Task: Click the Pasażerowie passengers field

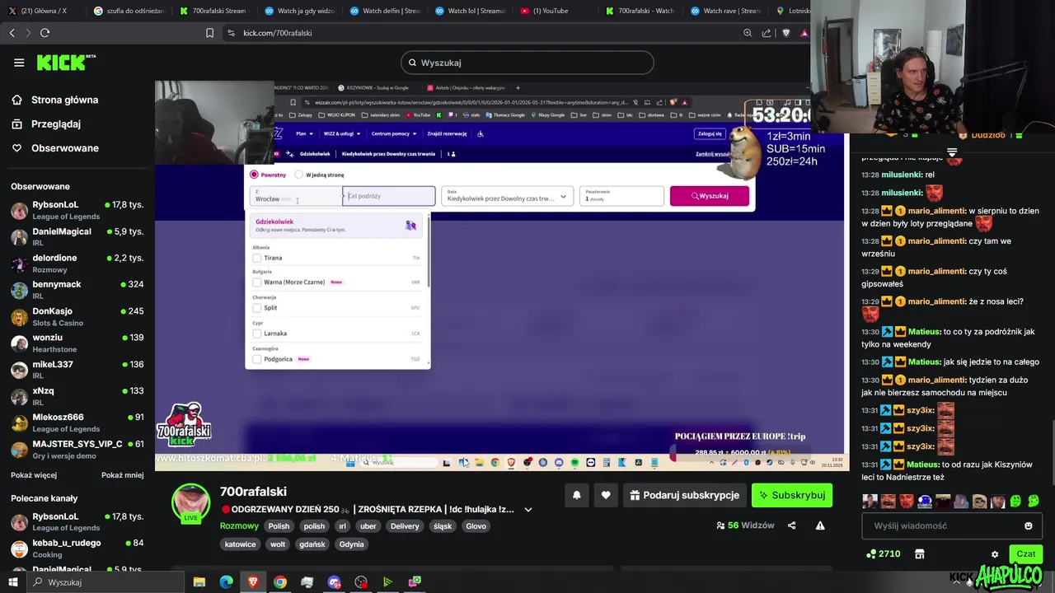Action: coord(621,196)
